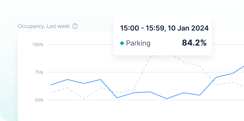Click the Parking label in tooltip
This screenshot has width=244, height=121.
pyautogui.click(x=138, y=43)
